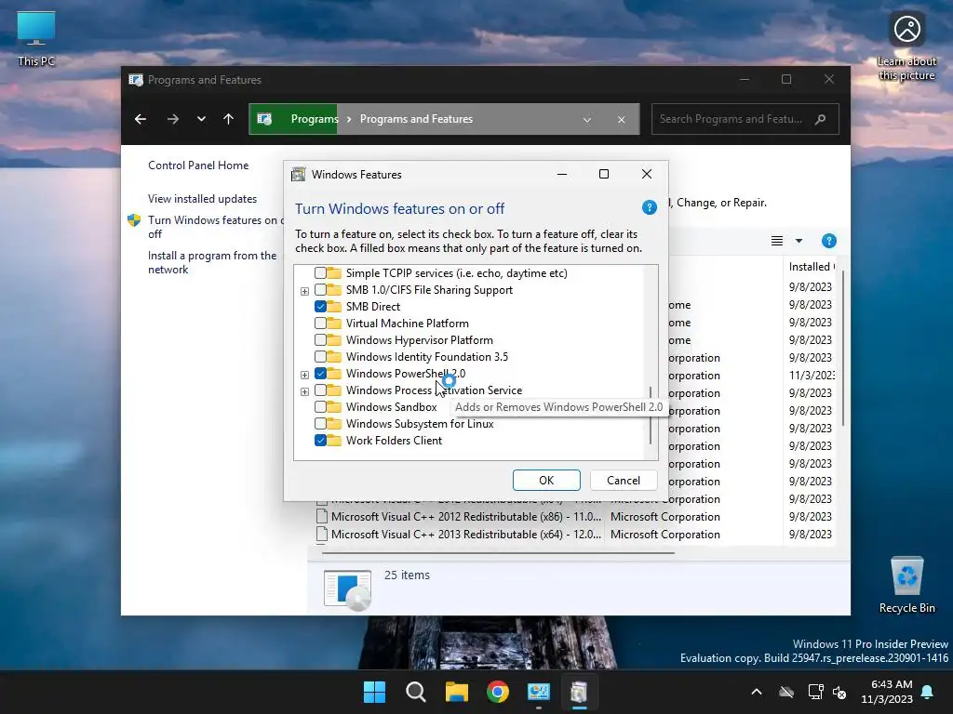953x714 pixels.
Task: Expand Windows Process Activation Service node
Action: click(304, 391)
